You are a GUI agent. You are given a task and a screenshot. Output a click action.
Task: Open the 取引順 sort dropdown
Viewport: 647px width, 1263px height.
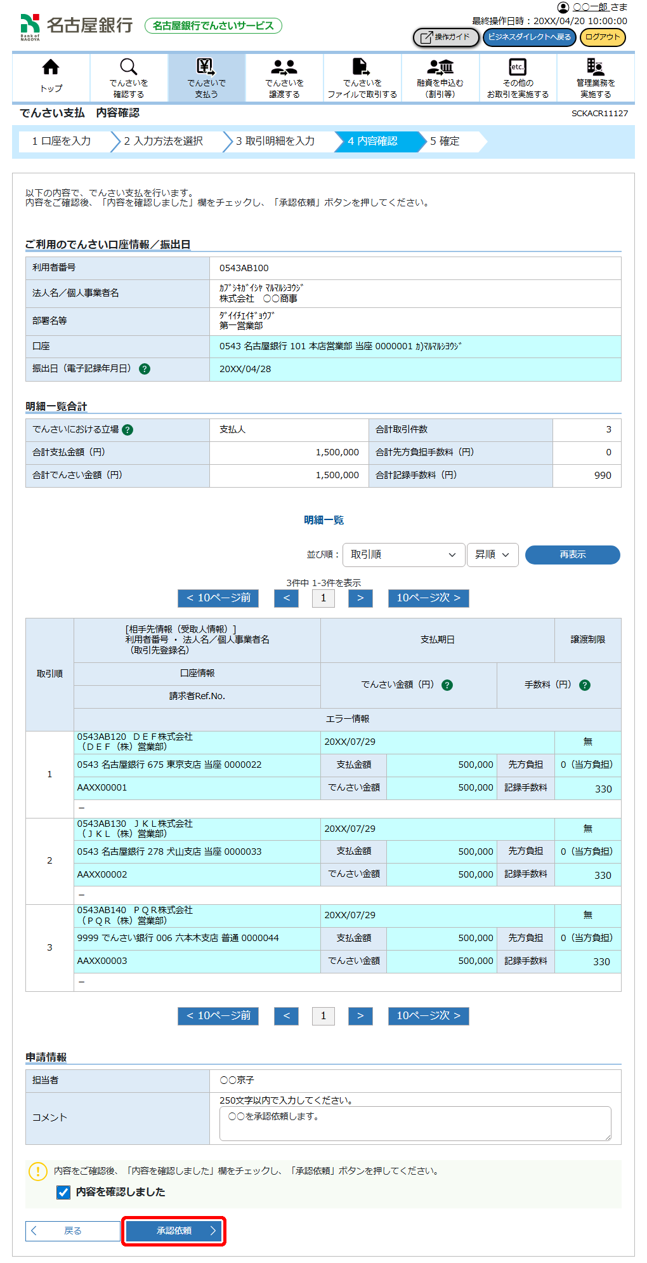(403, 555)
